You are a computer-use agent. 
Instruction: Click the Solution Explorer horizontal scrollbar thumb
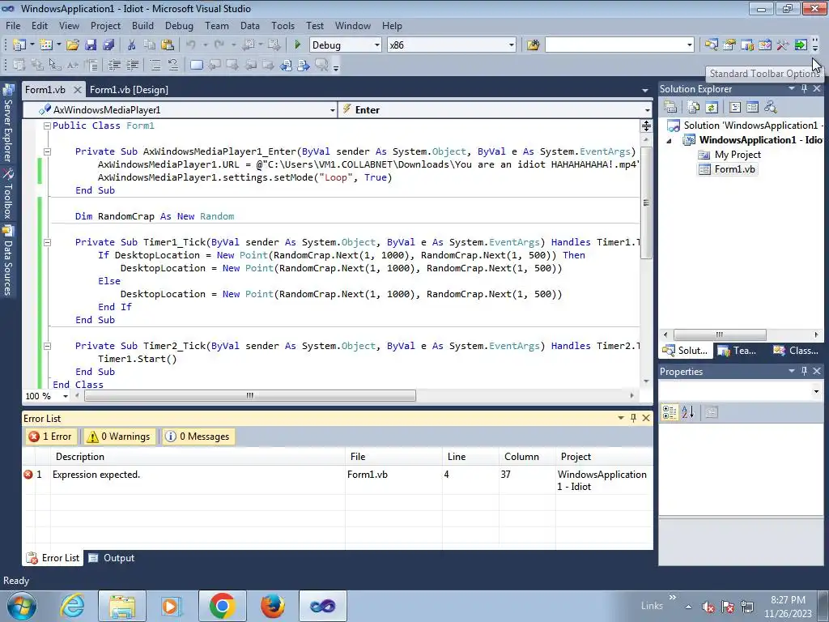720,334
